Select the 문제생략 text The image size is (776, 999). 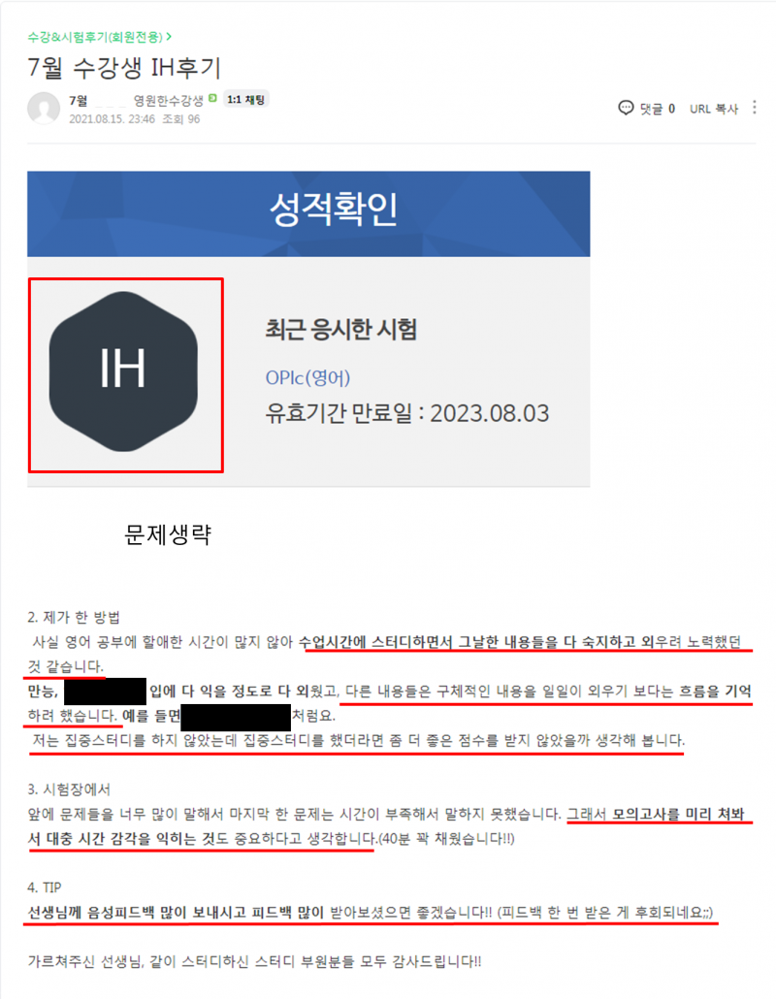168,534
